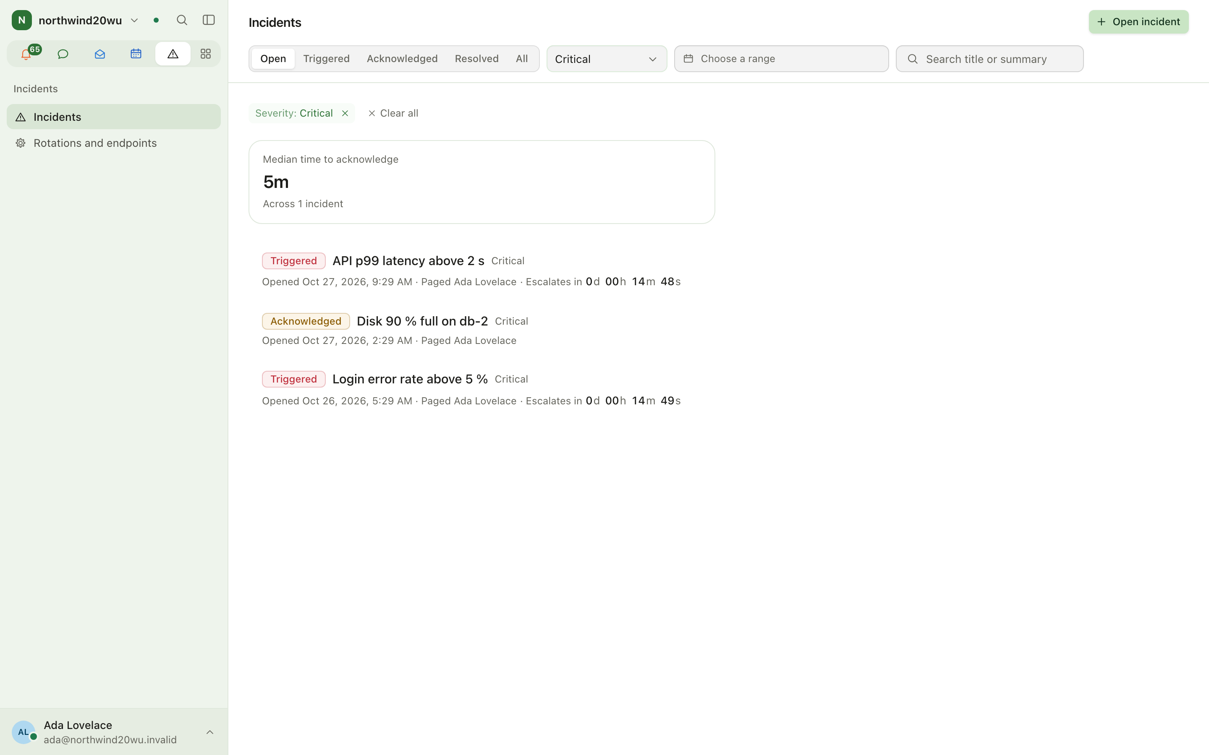Screen dimensions: 1209x755
Task: Expand the Ada Lovelace account menu chevron
Action: pyautogui.click(x=210, y=732)
